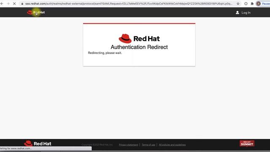This screenshot has width=270, height=152.
Task: Open All policies and guidelines link
Action: tap(172, 145)
